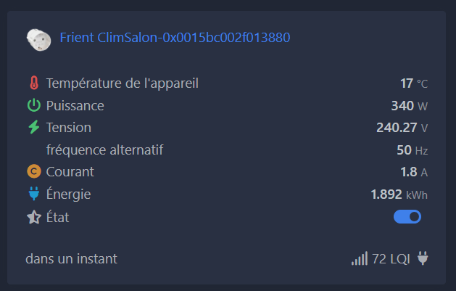456x291 pixels.
Task: Open the Frient ClimSalon device link
Action: pos(175,37)
